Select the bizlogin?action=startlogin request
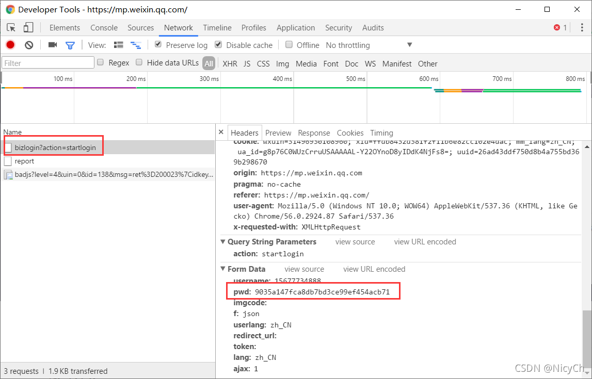The image size is (592, 379). click(x=107, y=147)
